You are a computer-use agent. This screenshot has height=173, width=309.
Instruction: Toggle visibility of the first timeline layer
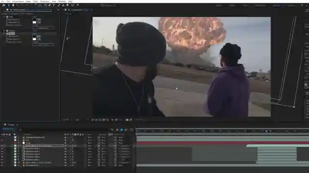pos(2,137)
